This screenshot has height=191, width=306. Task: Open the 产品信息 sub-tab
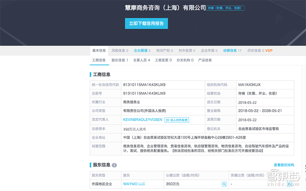tap(205, 60)
